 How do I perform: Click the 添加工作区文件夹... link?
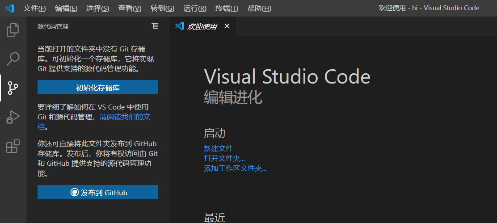pos(235,168)
